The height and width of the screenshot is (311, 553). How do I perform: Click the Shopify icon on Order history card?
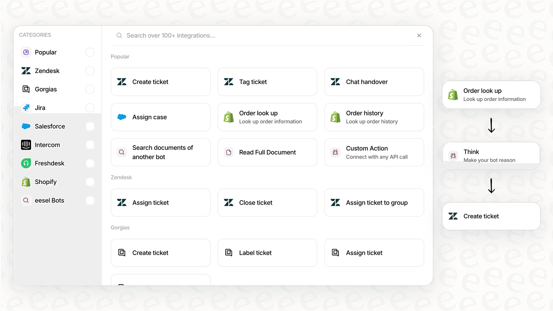pos(335,117)
